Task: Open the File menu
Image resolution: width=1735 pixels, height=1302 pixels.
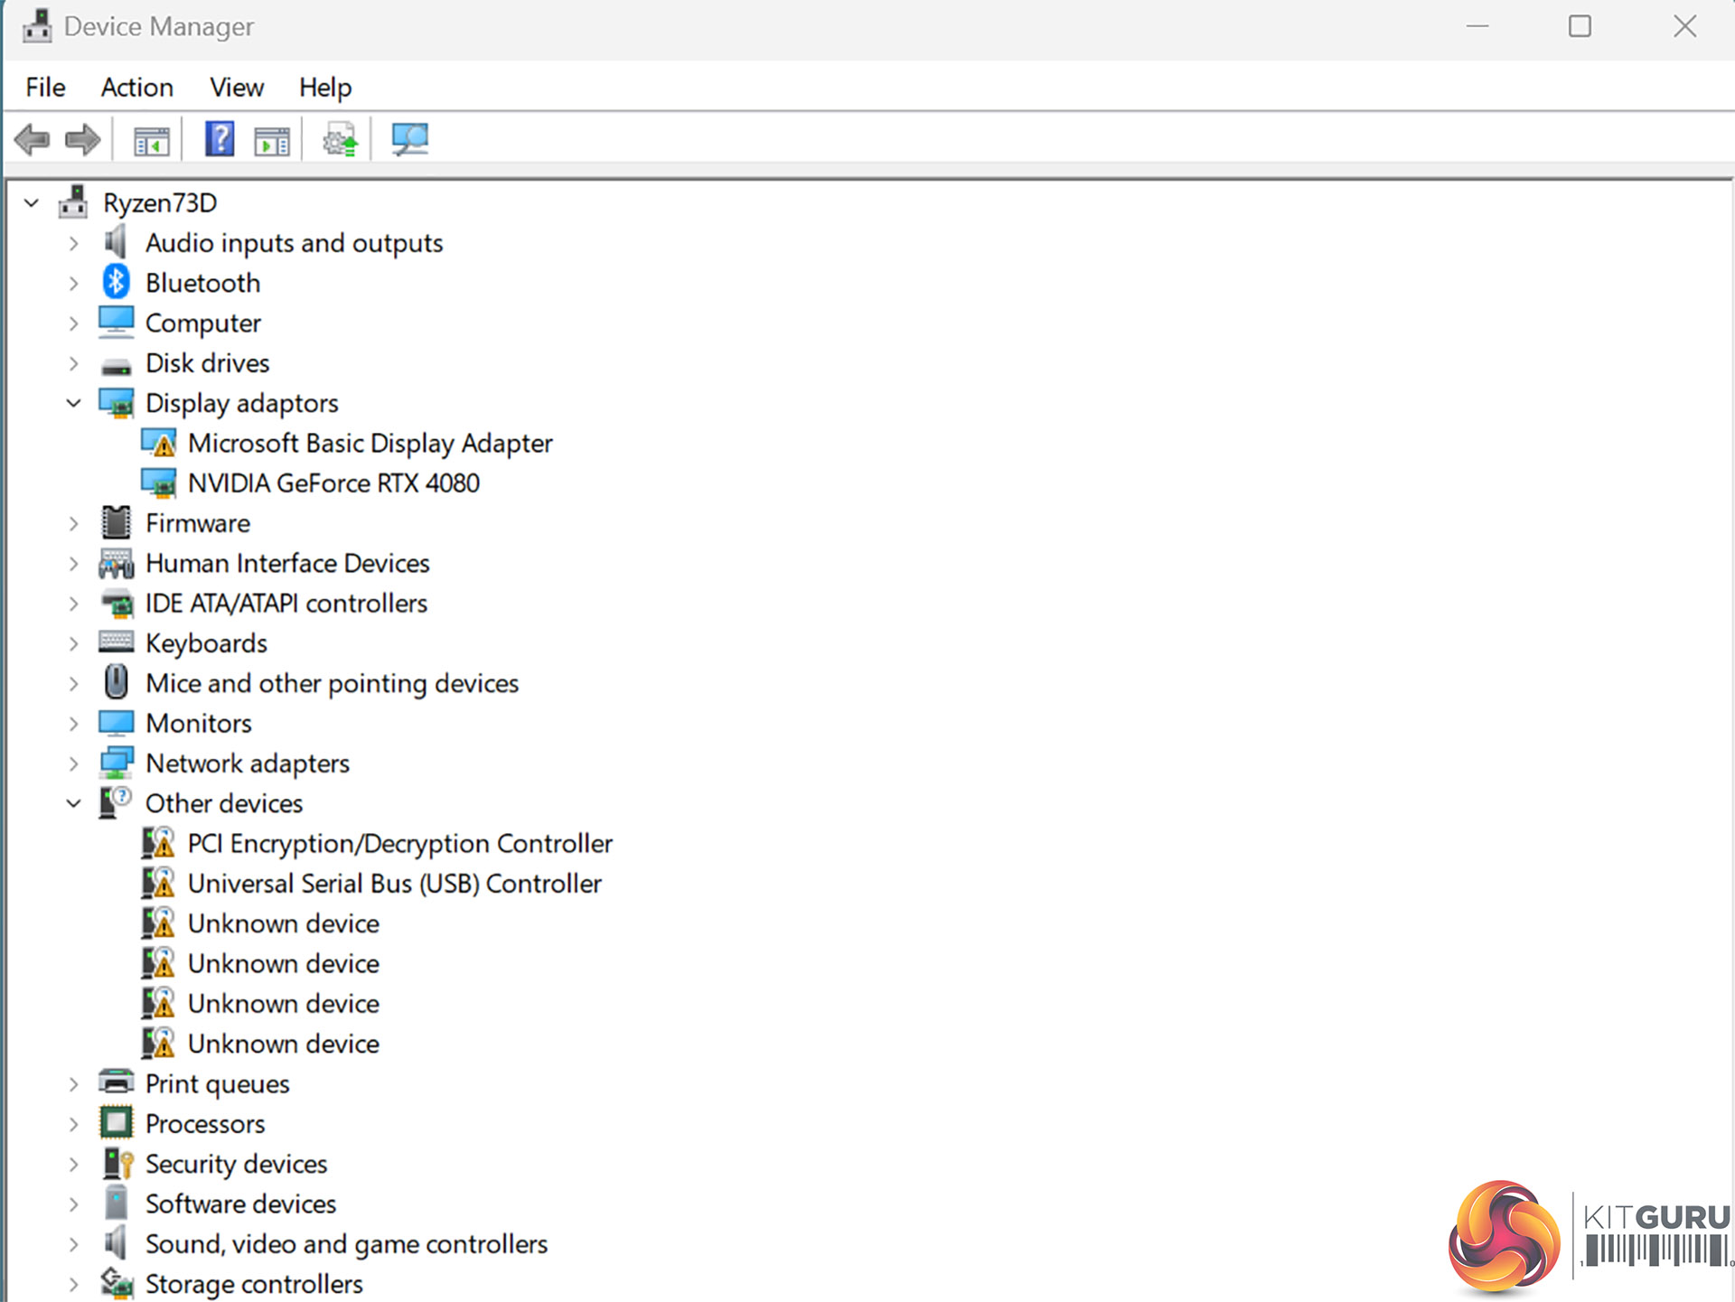Action: tap(45, 88)
